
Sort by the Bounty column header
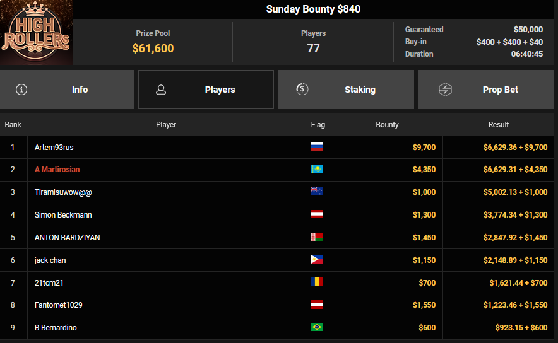click(x=387, y=125)
